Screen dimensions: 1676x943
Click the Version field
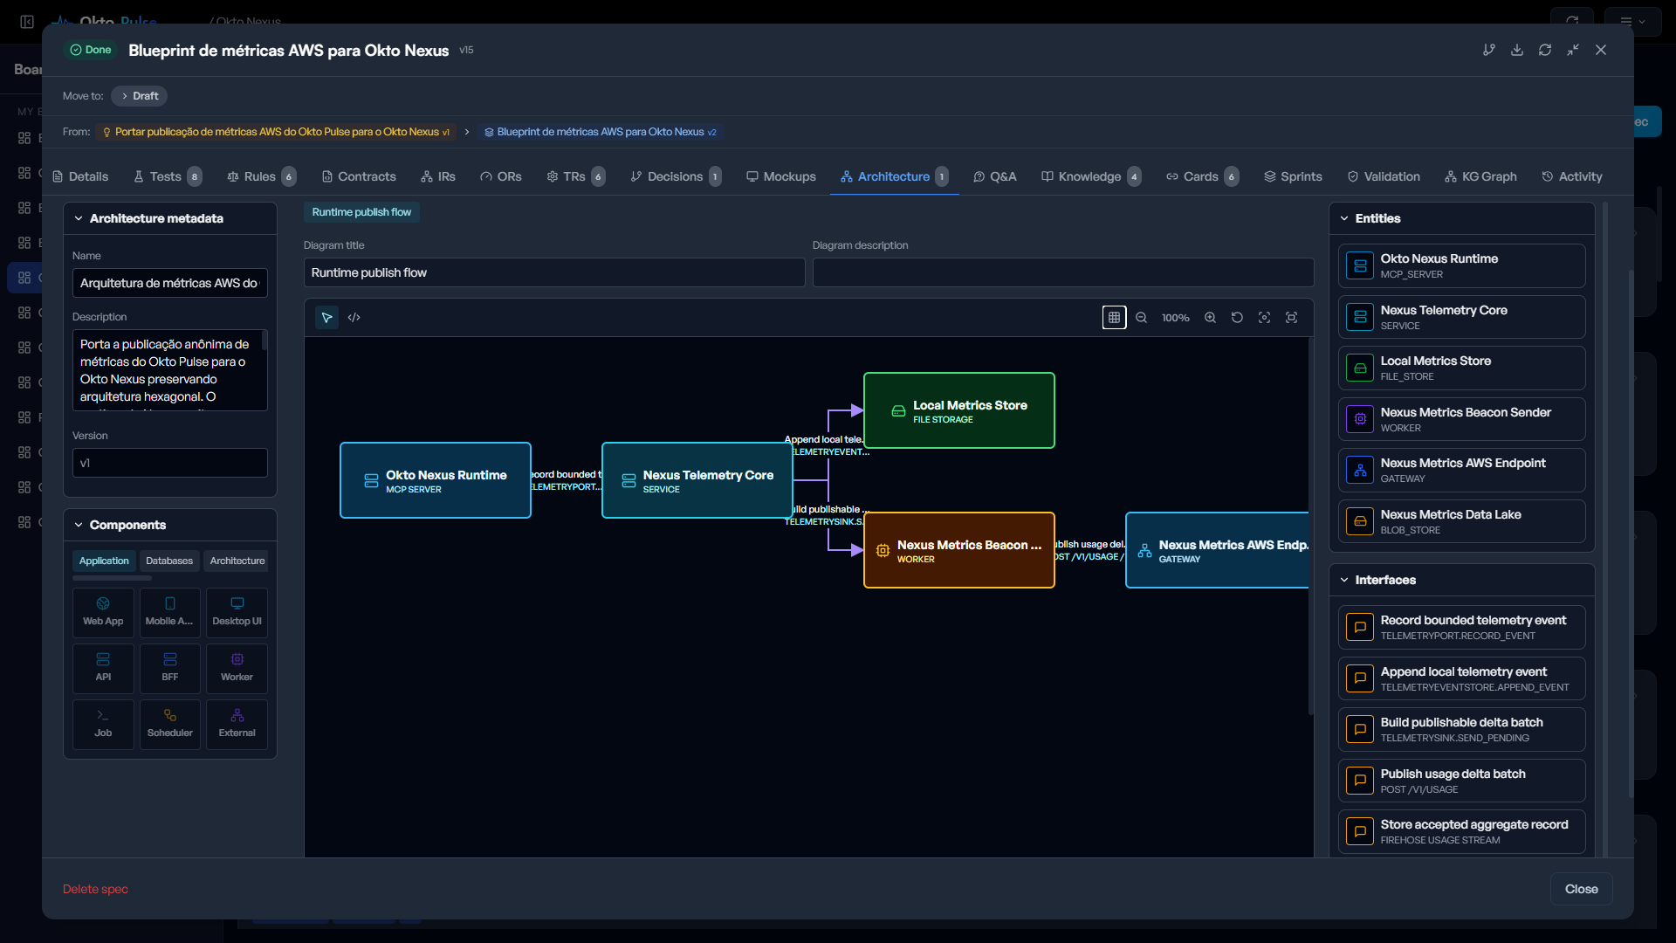[x=170, y=463]
